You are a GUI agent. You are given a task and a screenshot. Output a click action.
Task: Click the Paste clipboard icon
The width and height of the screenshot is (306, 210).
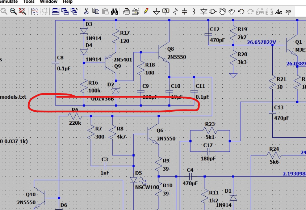pyautogui.click(x=105, y=12)
